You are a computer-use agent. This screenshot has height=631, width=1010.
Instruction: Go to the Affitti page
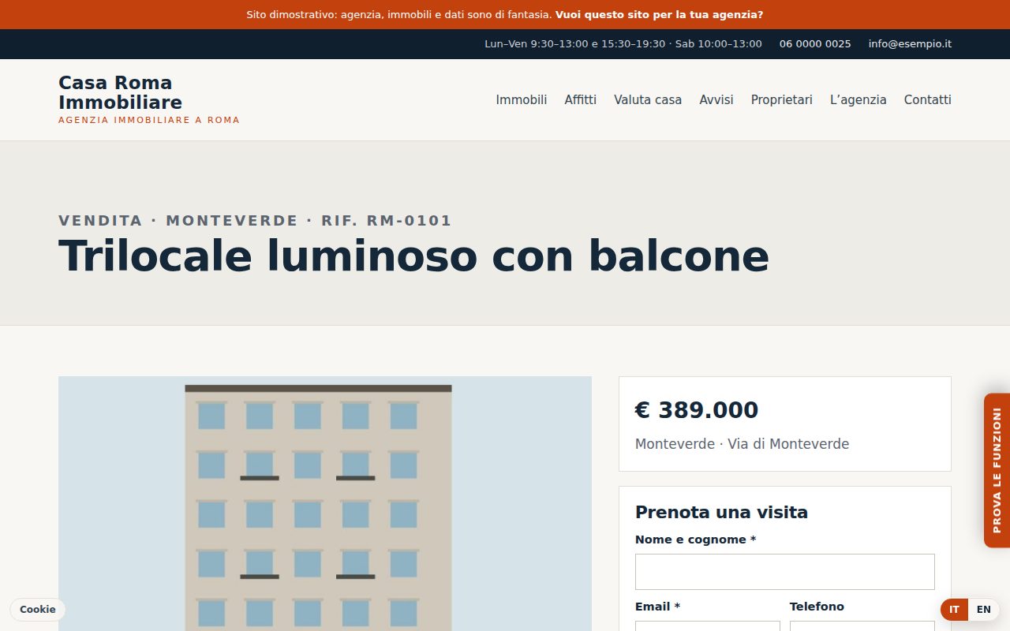point(581,99)
